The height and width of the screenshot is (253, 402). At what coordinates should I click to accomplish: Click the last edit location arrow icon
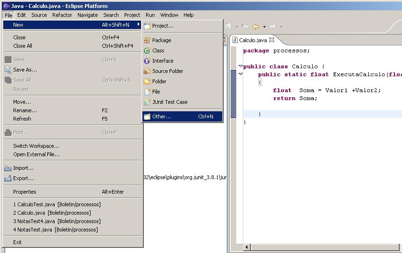[x=245, y=27]
